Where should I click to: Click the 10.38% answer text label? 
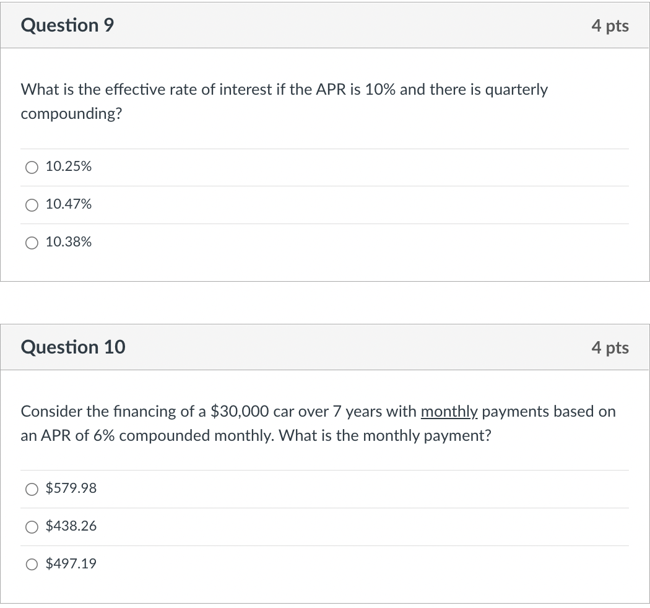tap(69, 242)
